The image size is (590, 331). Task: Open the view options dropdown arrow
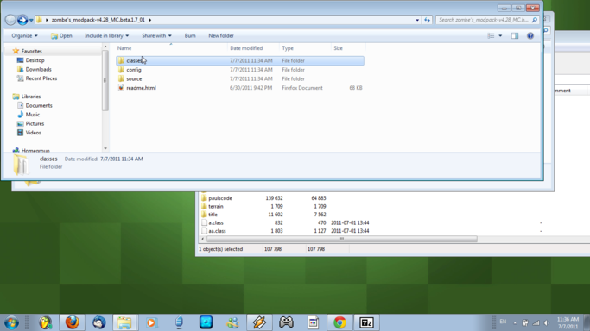(500, 35)
